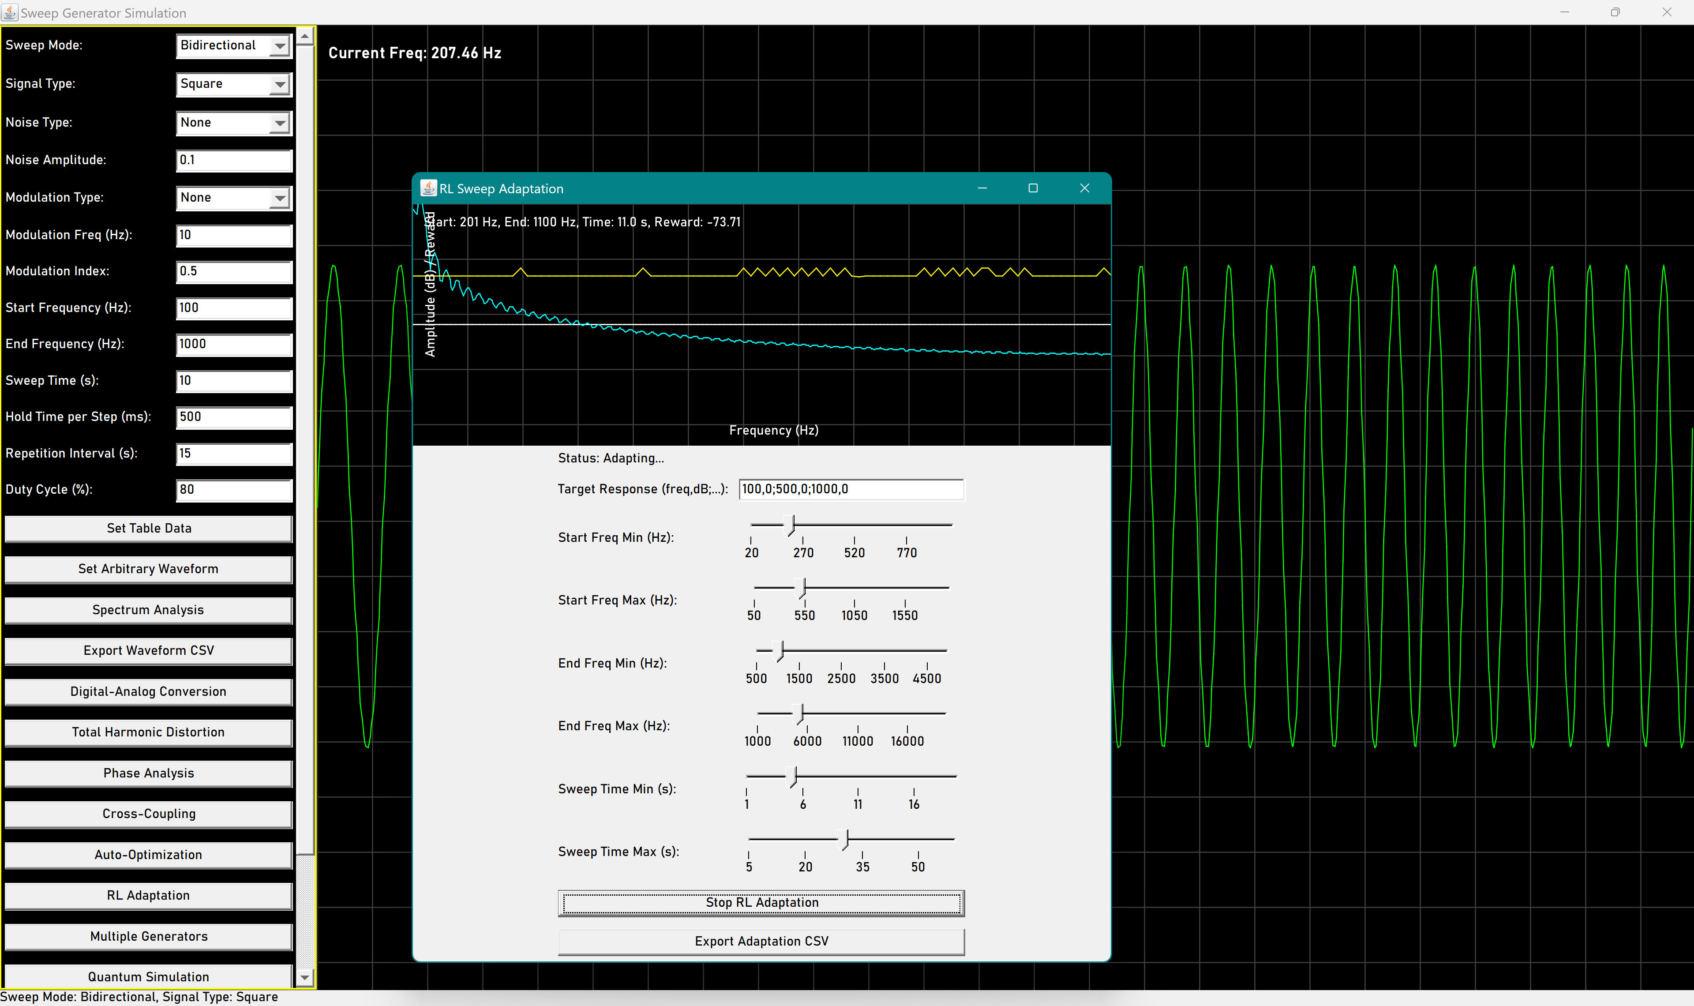This screenshot has height=1006, width=1694.
Task: Click the Total Harmonic Distortion button
Action: click(148, 732)
